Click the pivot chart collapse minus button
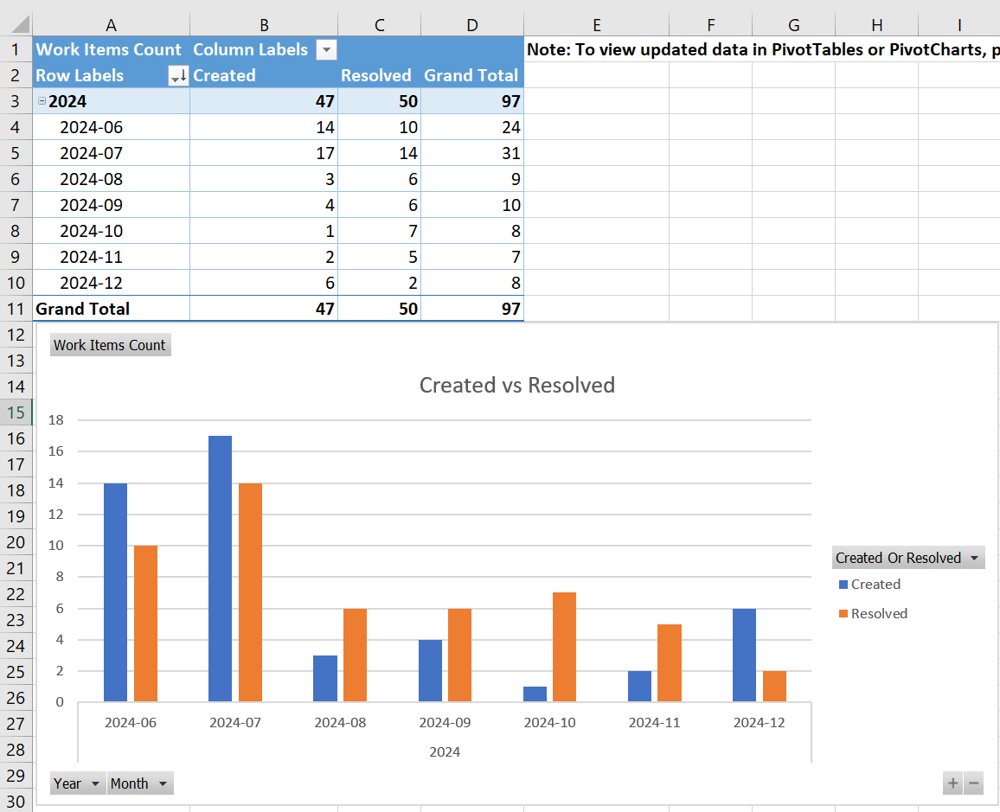The height and width of the screenshot is (812, 1000). [x=973, y=783]
